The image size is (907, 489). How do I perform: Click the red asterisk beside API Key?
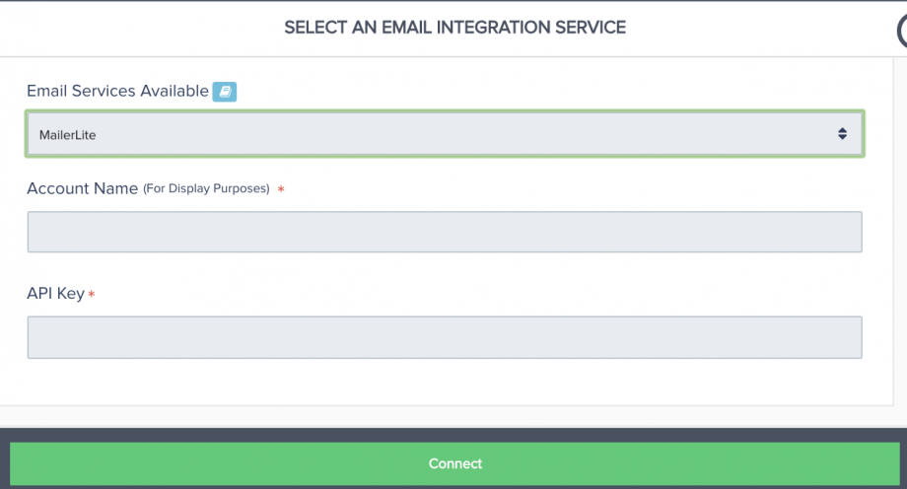click(92, 295)
